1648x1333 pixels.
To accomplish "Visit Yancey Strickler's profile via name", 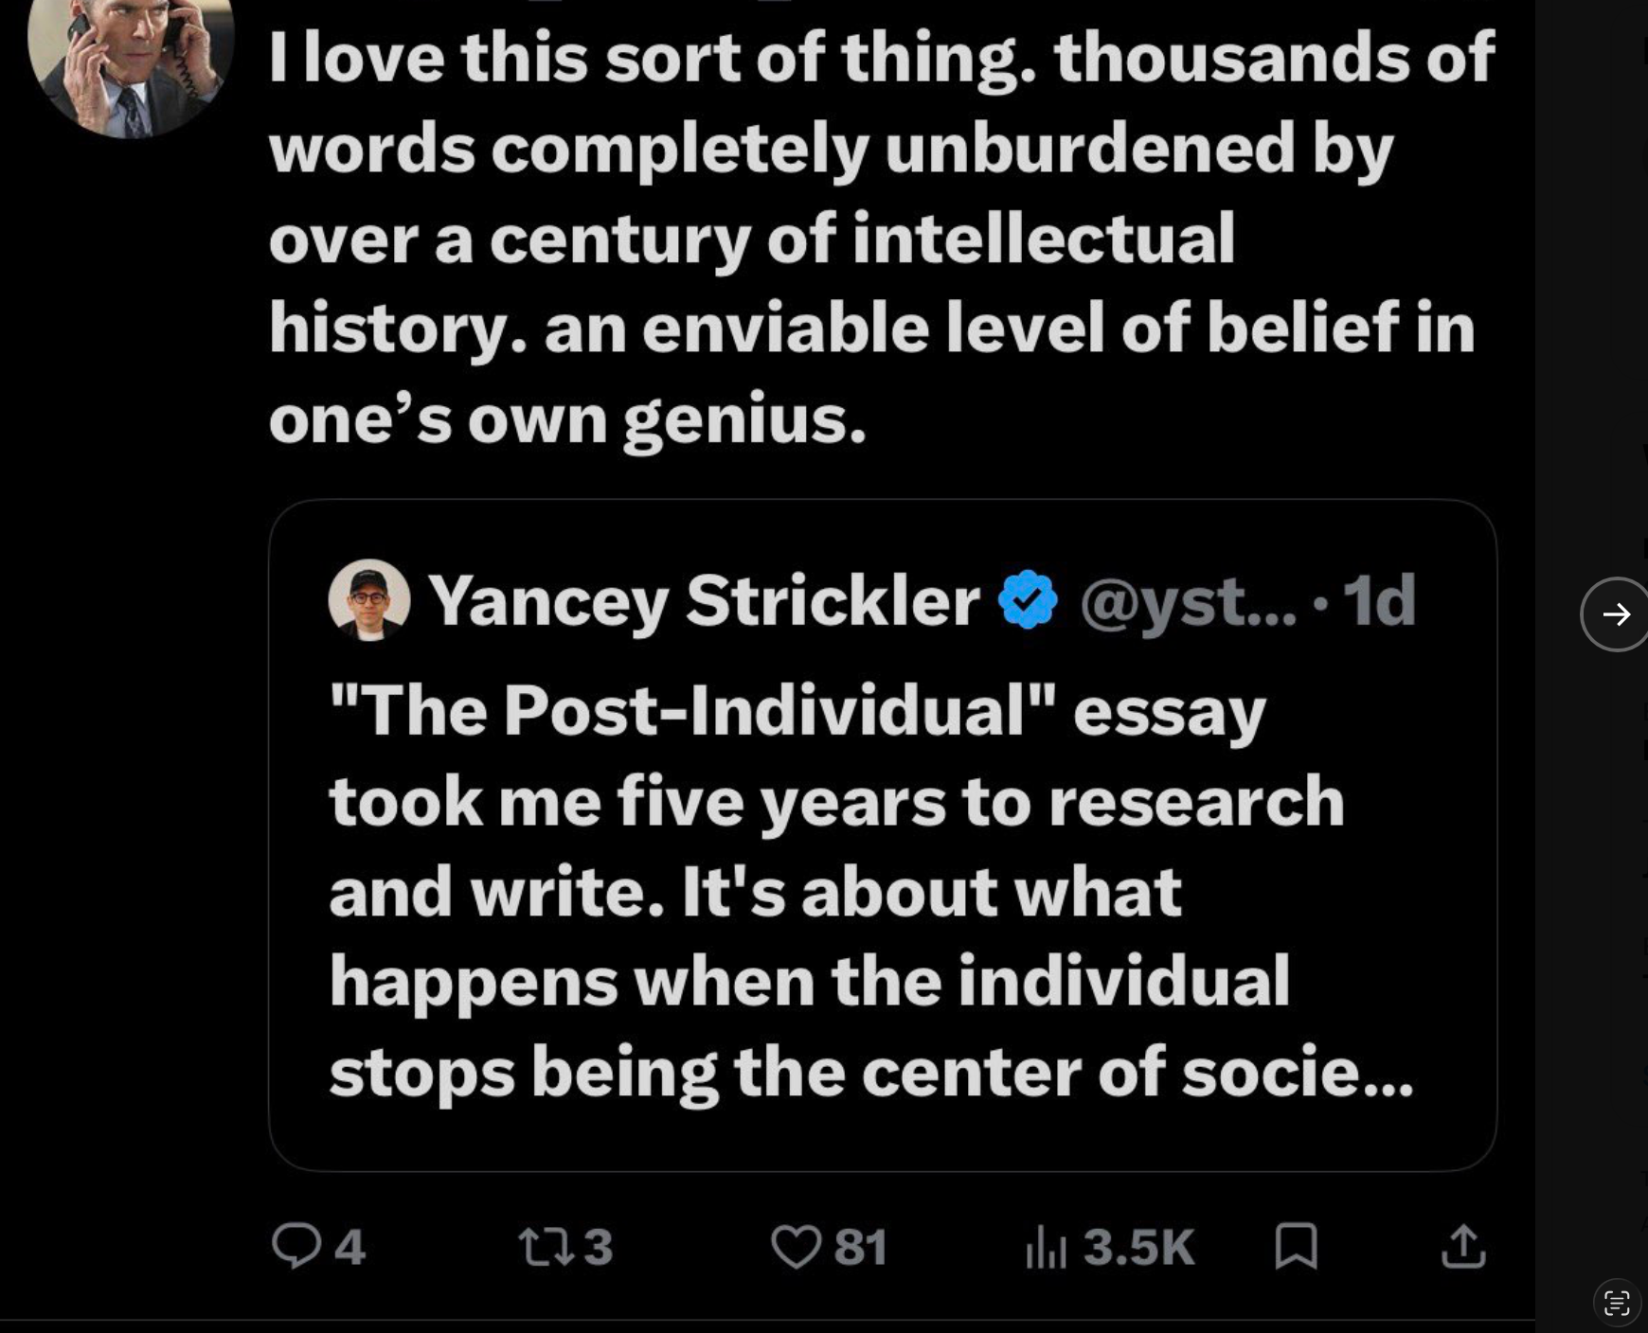I will [x=704, y=600].
